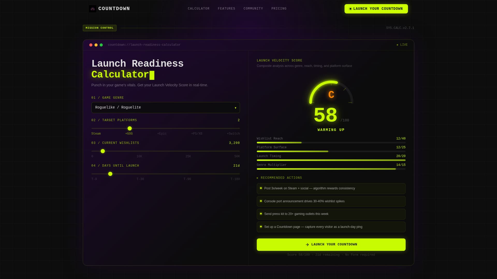
Task: Click the Countdown logo icon
Action: pyautogui.click(x=92, y=9)
